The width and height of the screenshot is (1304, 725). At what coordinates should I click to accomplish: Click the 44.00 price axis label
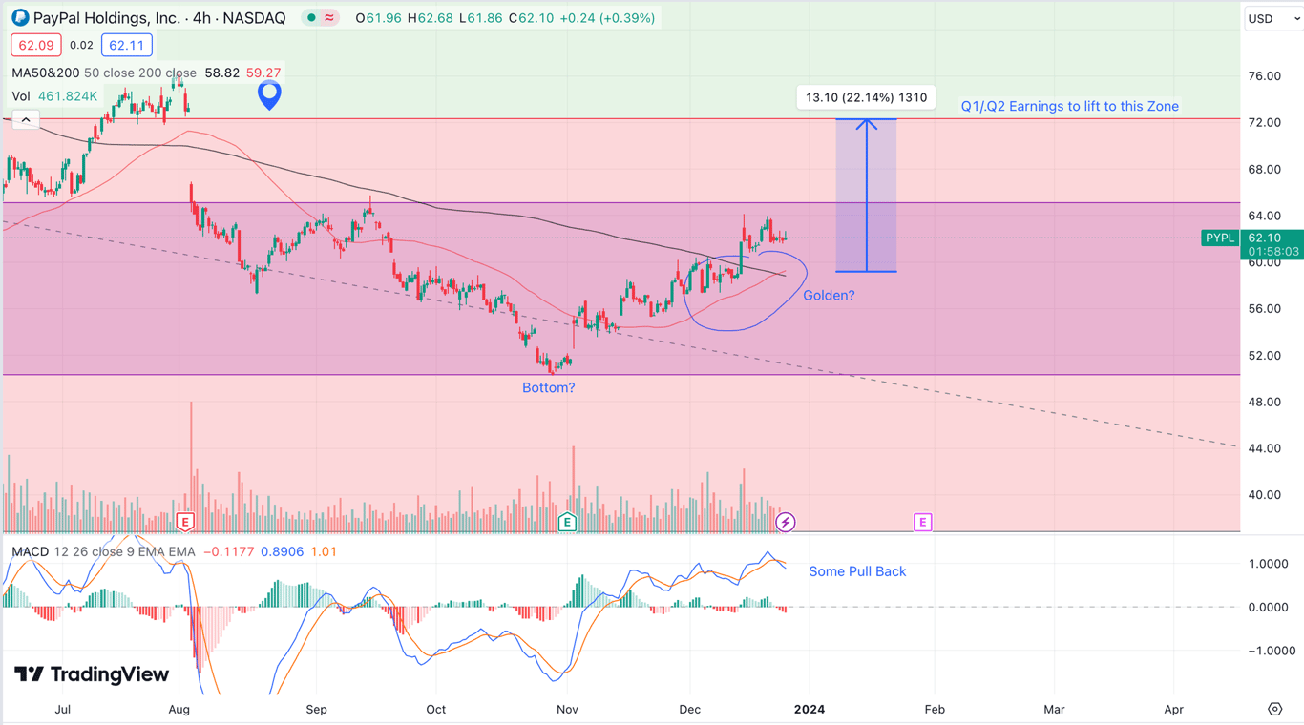[1264, 448]
